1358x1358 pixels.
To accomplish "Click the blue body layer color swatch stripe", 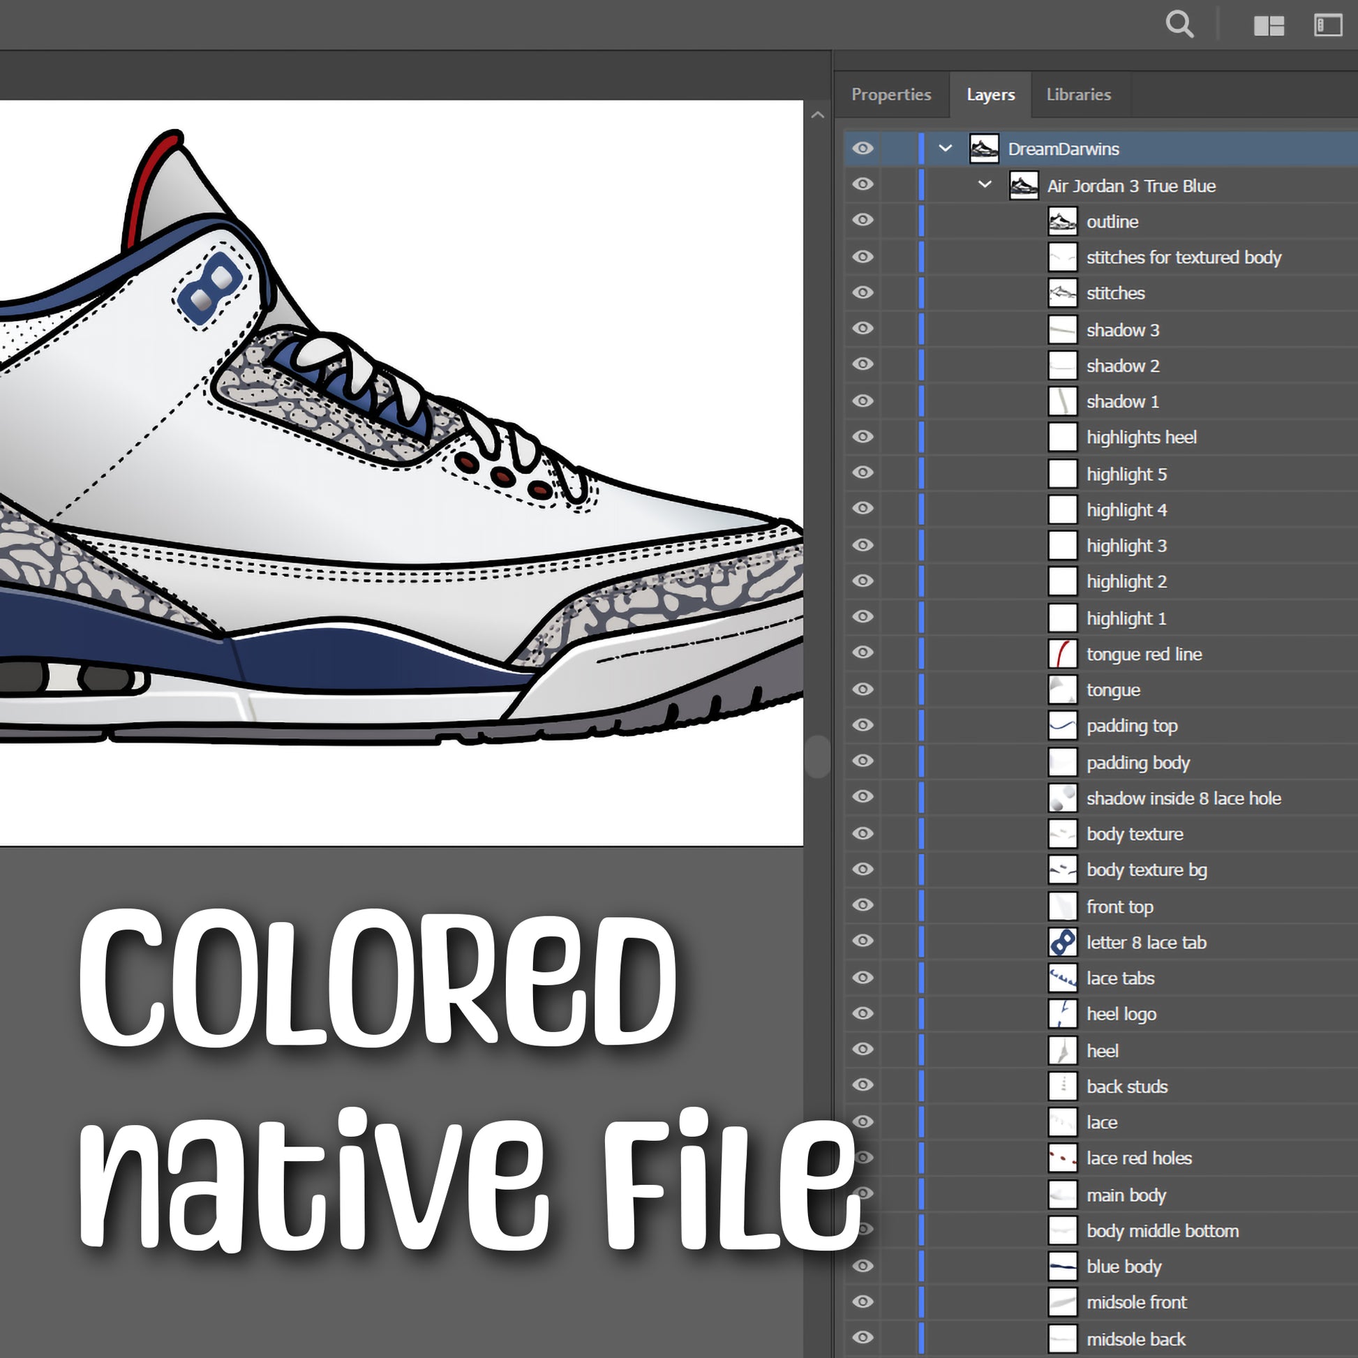I will 921,1267.
